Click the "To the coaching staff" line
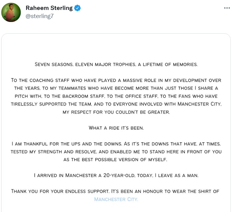The height and width of the screenshot is (212, 232). point(116,80)
